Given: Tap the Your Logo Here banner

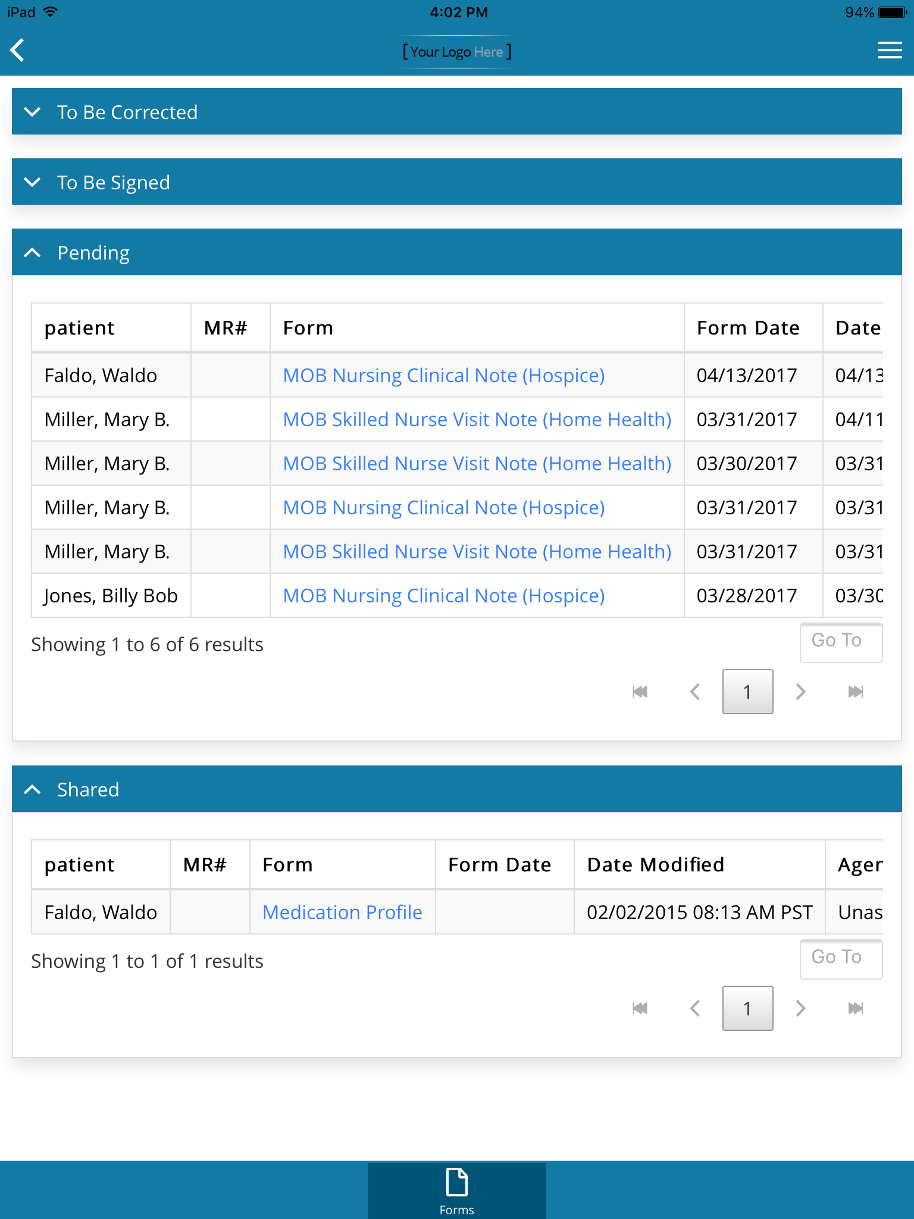Looking at the screenshot, I should (x=456, y=52).
